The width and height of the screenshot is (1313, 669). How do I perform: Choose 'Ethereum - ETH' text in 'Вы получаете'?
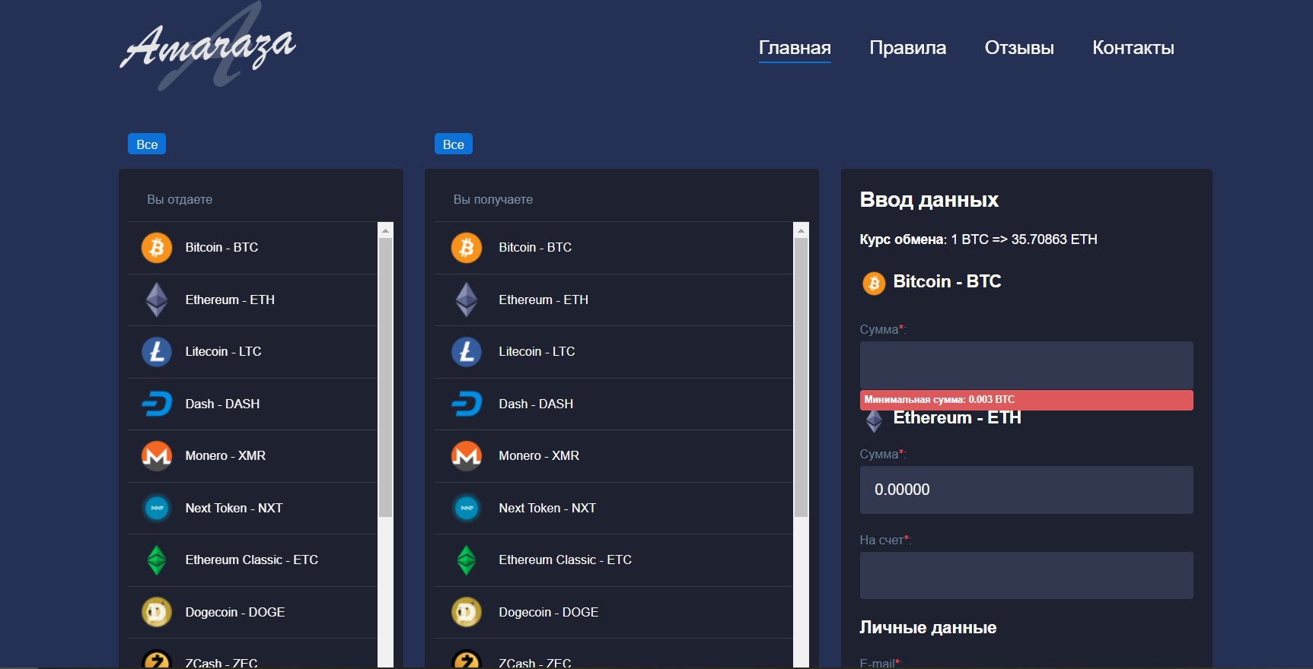tap(543, 300)
